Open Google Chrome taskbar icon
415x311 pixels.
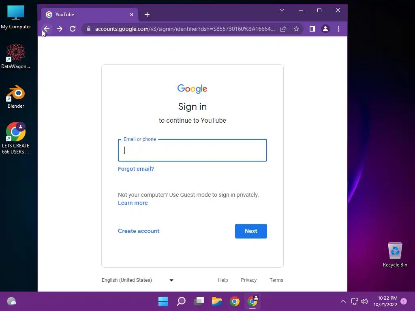coord(235,301)
